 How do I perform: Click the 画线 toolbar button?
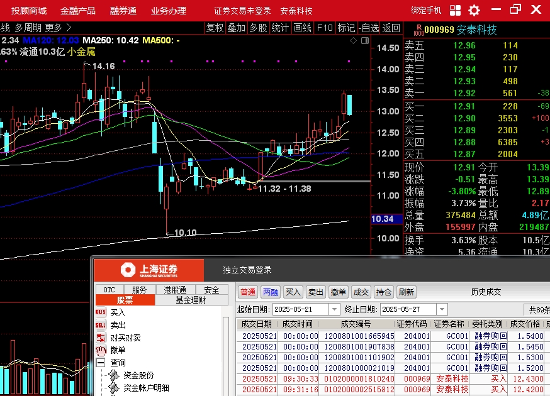click(302, 28)
